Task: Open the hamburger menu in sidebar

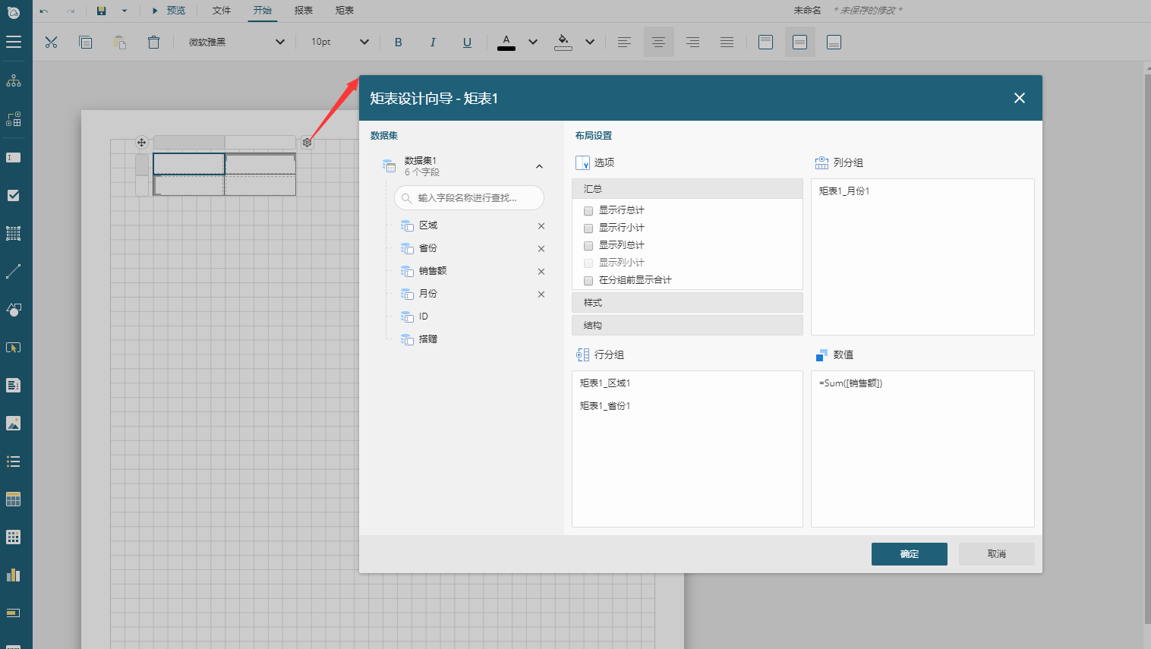Action: 14,42
